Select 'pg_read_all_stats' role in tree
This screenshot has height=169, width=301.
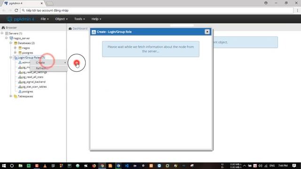32,77
